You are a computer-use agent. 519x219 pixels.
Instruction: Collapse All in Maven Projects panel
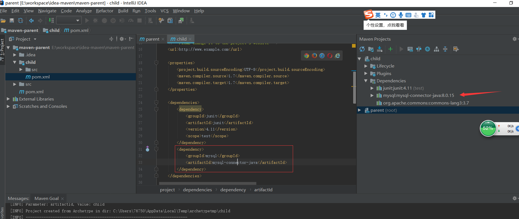445,49
